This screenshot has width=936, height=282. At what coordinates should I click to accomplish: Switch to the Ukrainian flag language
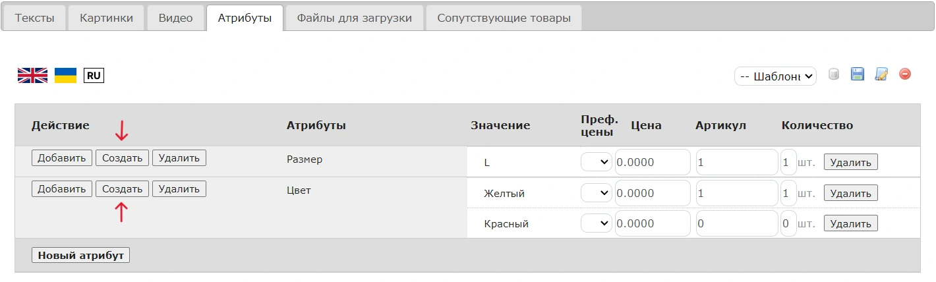pos(65,75)
